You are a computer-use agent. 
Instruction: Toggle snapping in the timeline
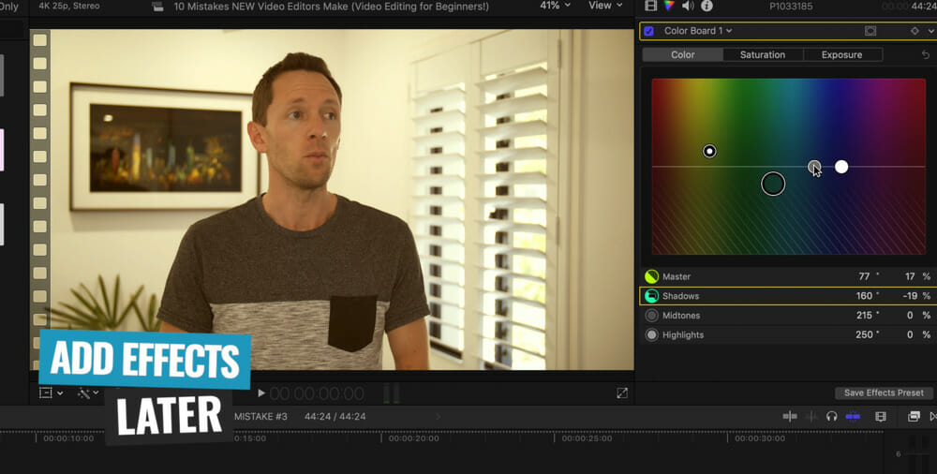click(x=853, y=416)
